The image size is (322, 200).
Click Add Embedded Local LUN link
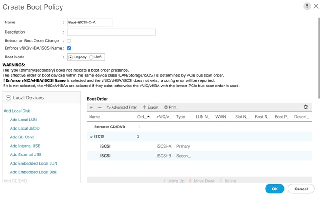[34, 163]
